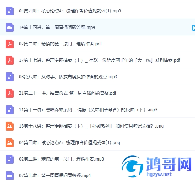The width and height of the screenshot is (195, 180).
Task: Click the music icon for 11第十一讲 mp3 file
Action: click(10, 110)
